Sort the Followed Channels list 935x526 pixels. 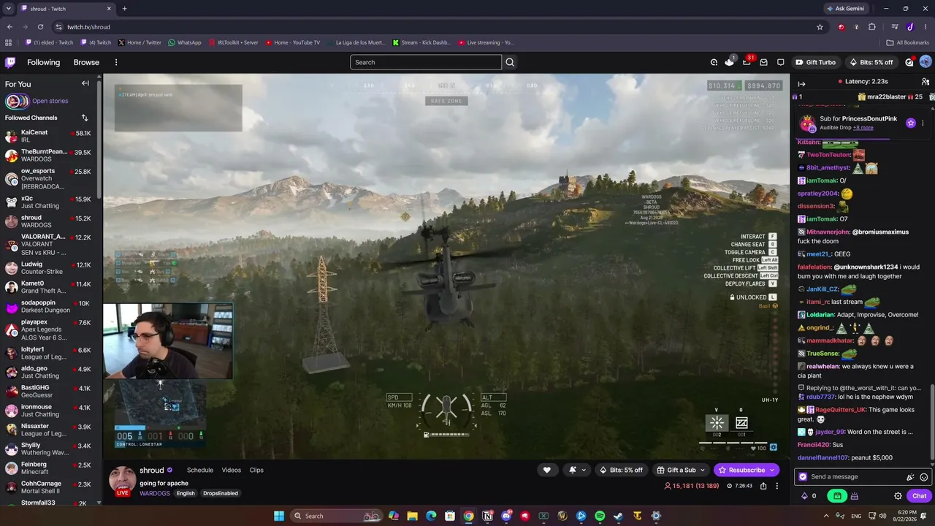click(x=85, y=118)
